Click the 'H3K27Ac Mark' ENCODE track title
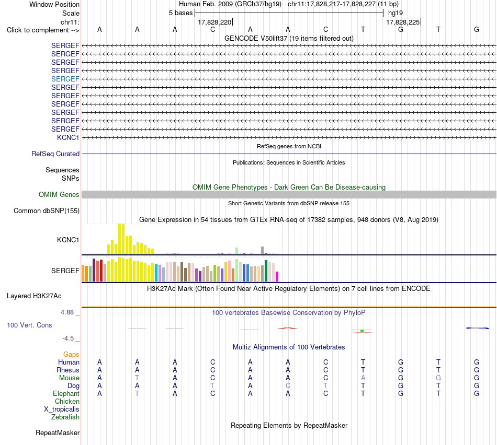 tap(289, 289)
